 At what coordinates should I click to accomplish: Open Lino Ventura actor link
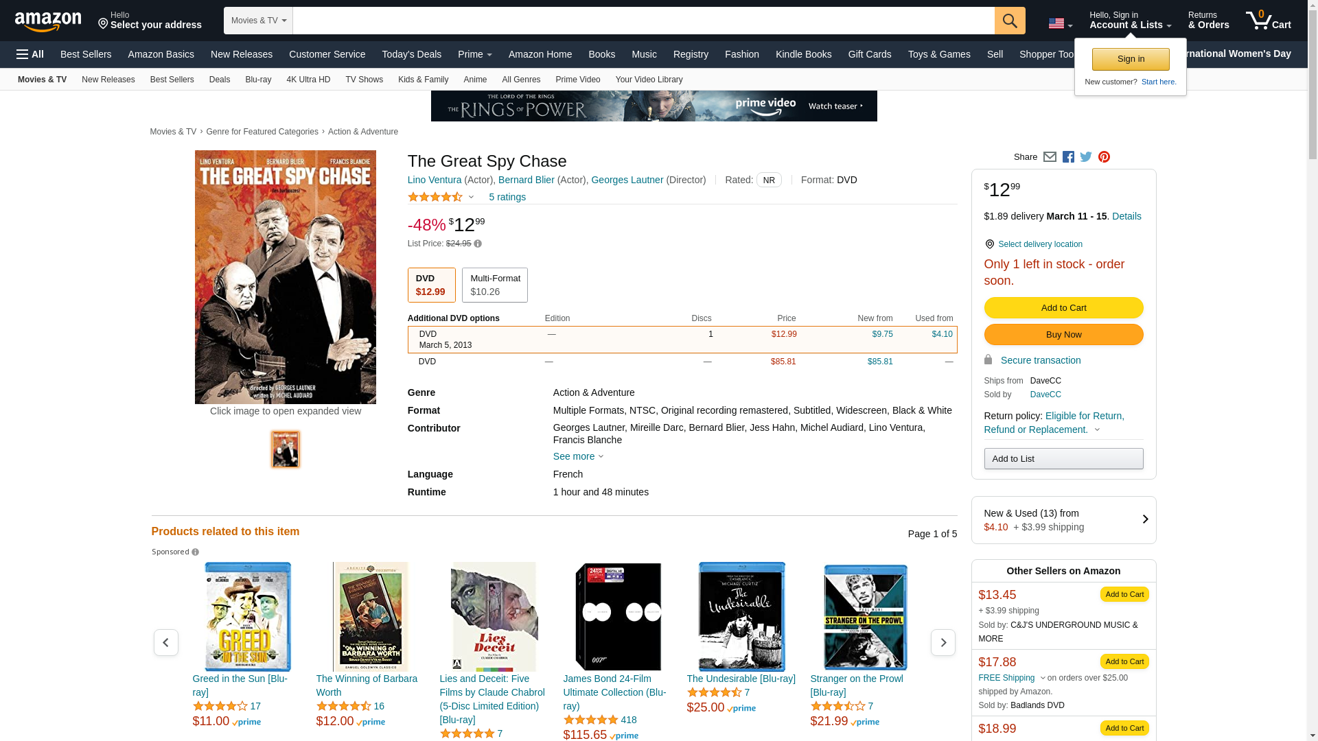click(x=435, y=180)
